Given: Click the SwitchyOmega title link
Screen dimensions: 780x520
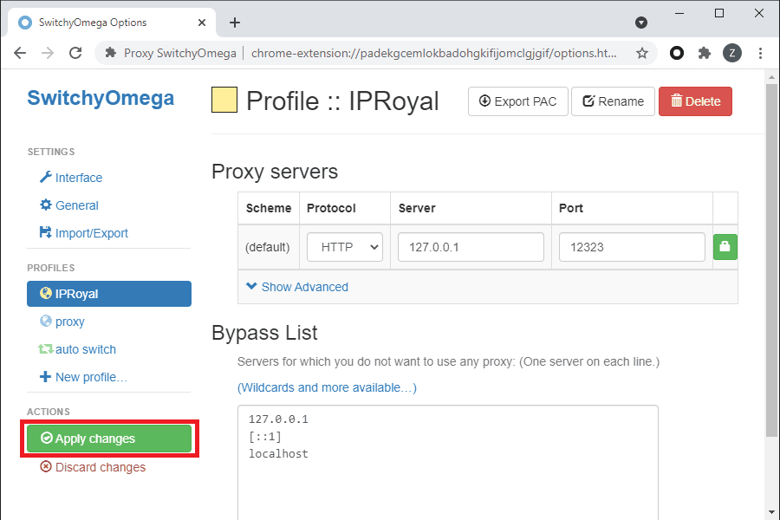Looking at the screenshot, I should click(x=101, y=98).
